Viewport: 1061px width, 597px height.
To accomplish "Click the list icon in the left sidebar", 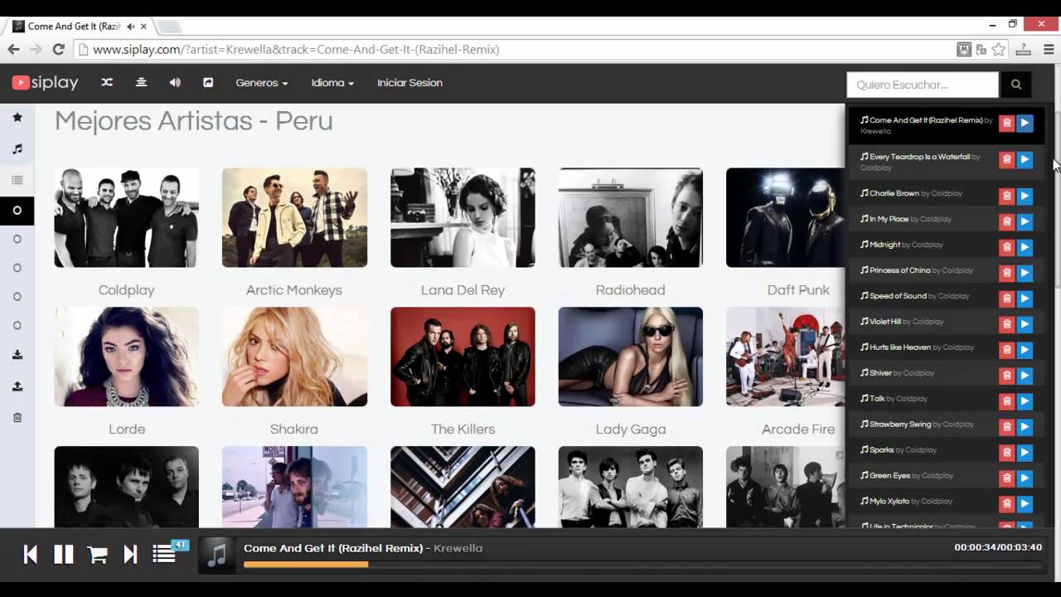I will coord(17,180).
